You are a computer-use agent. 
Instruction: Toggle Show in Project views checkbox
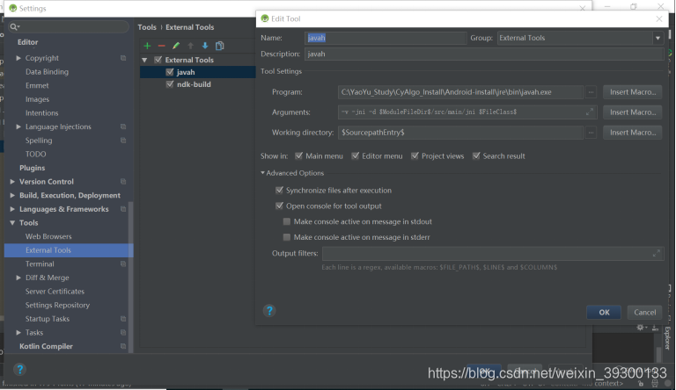pos(415,155)
